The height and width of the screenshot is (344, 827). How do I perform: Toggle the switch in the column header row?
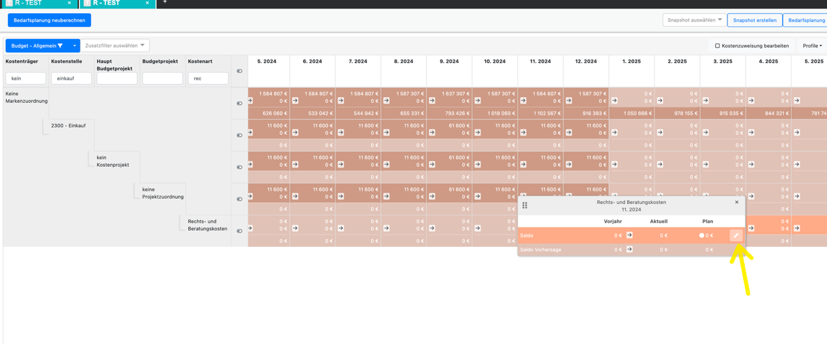239,71
